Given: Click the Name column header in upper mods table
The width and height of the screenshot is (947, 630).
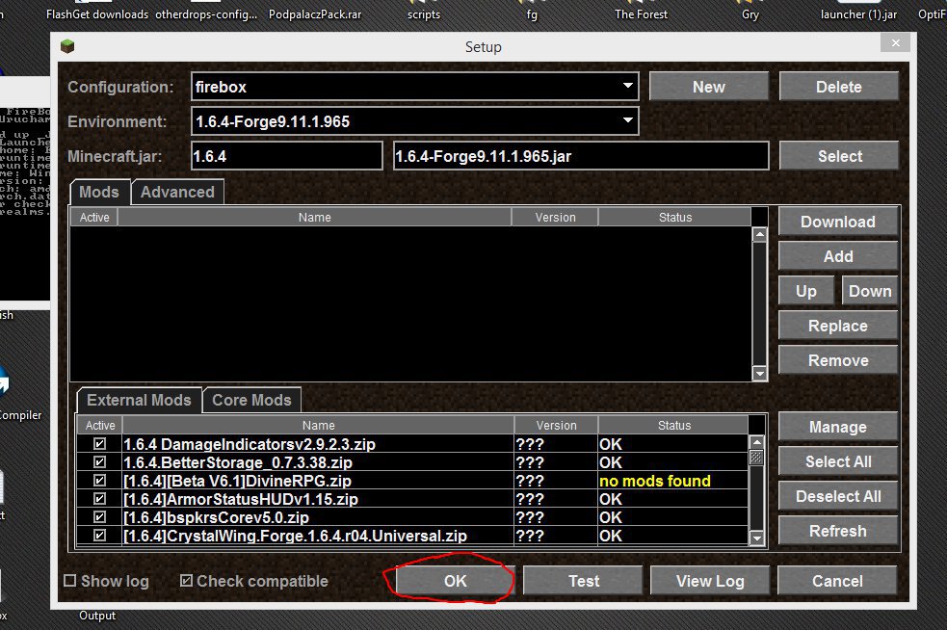Looking at the screenshot, I should click(315, 217).
